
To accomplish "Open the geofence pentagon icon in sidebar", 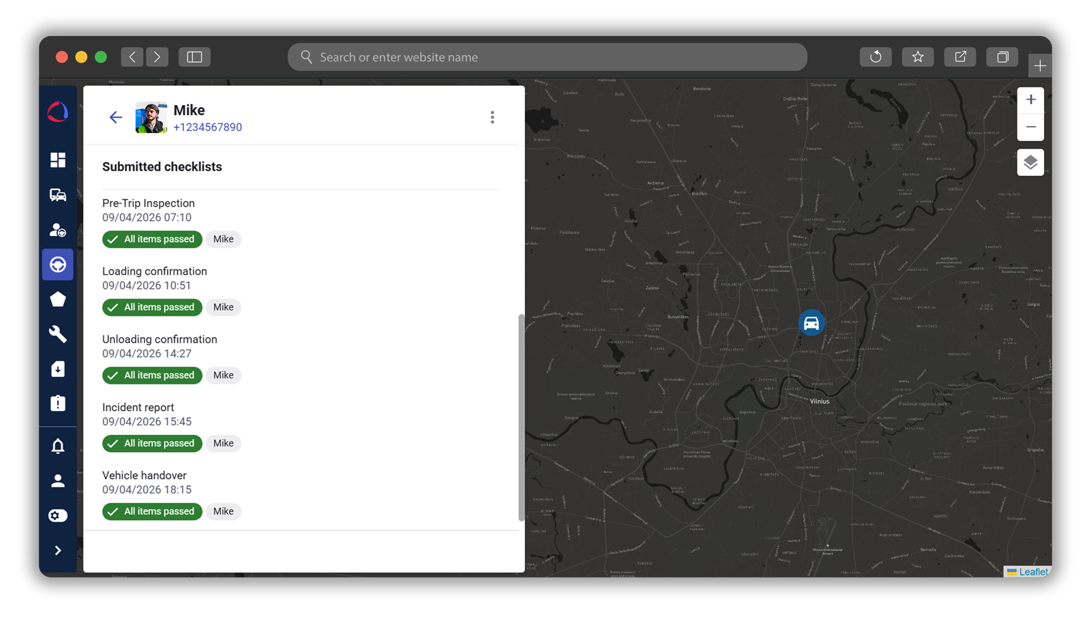I will pos(58,299).
